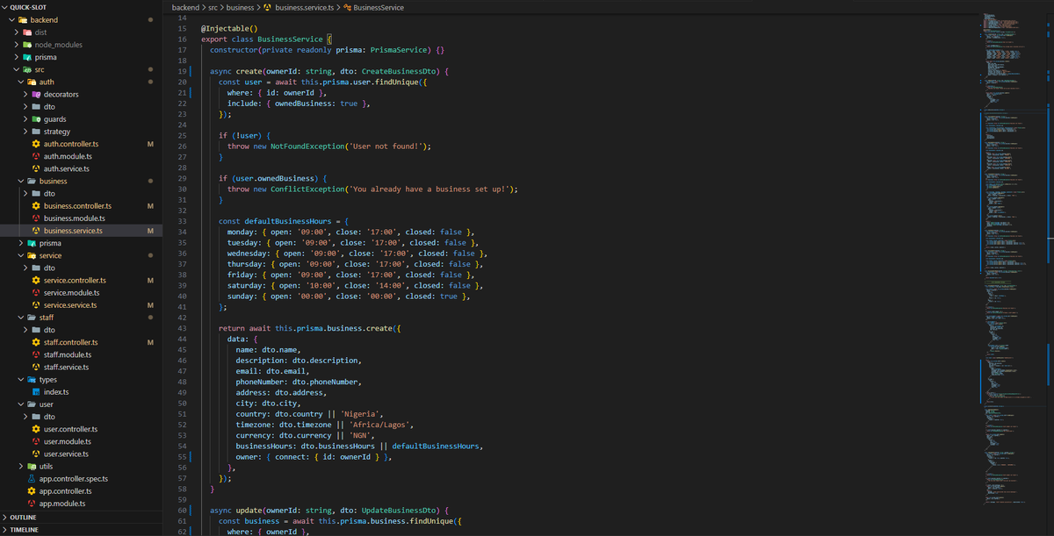Open 'business.service.ts' in the explorer tree
The height and width of the screenshot is (536, 1054).
point(73,231)
